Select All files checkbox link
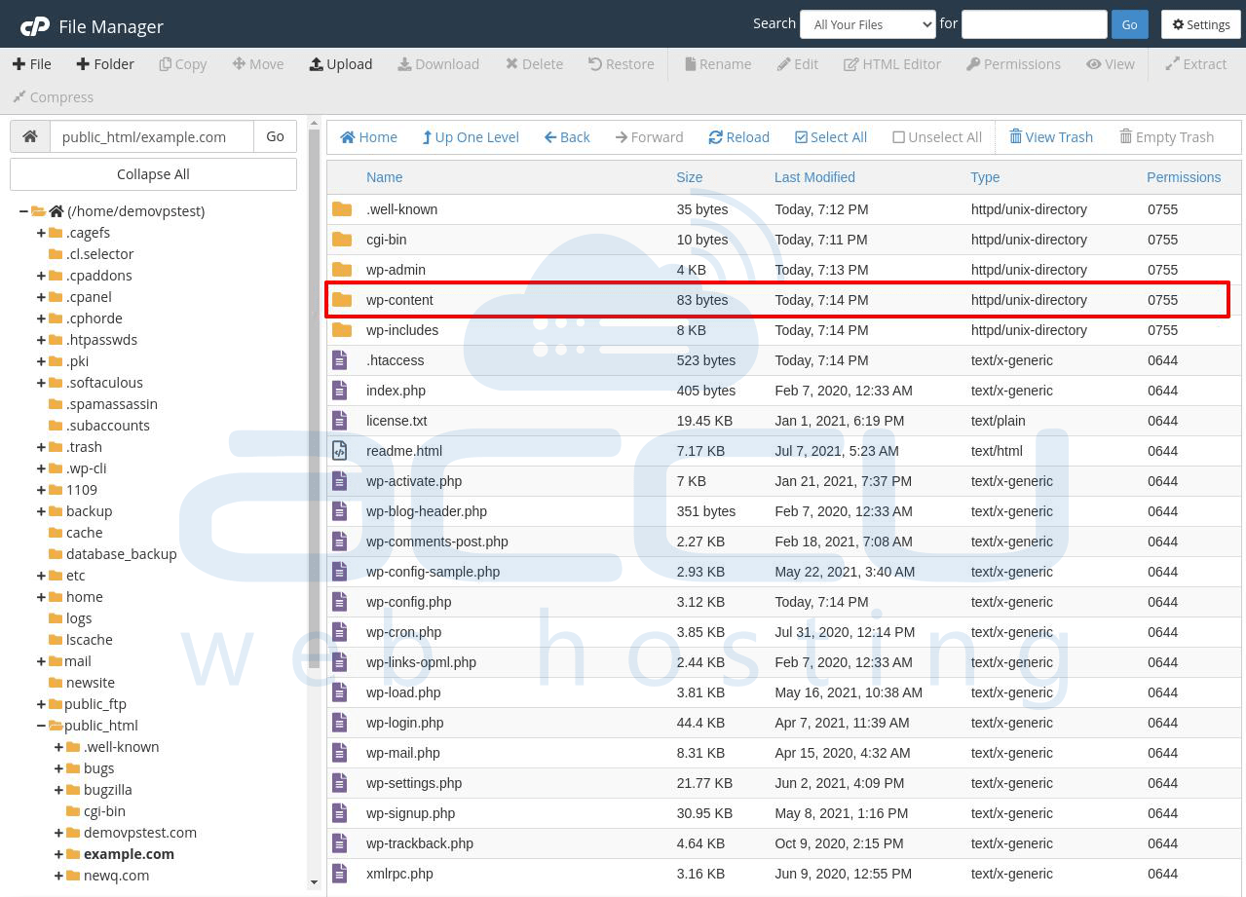This screenshot has width=1246, height=897. 831,137
